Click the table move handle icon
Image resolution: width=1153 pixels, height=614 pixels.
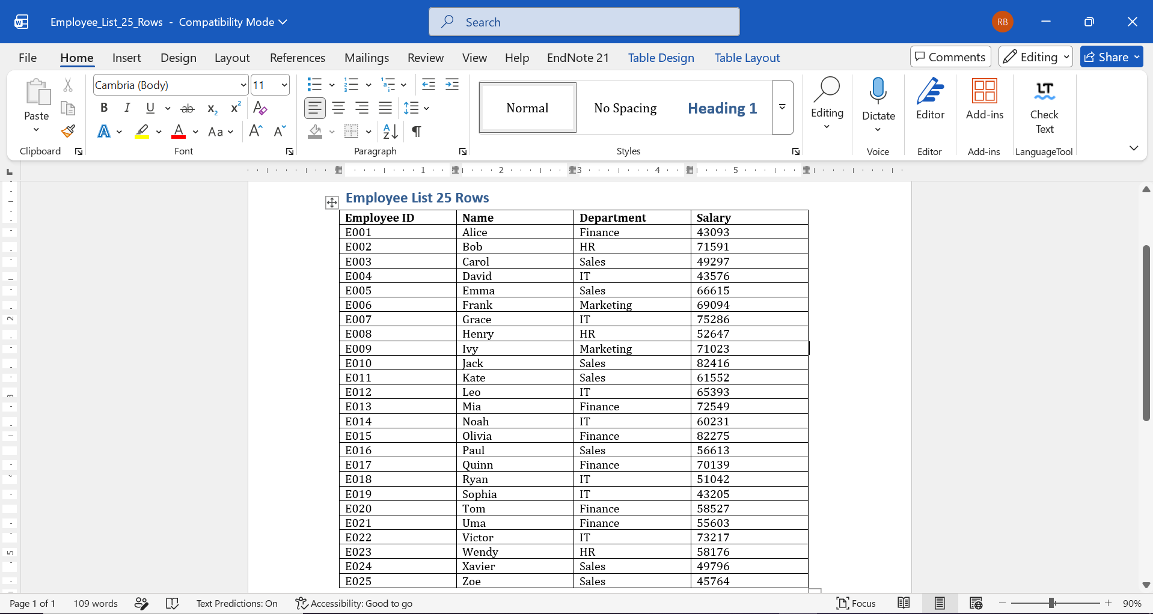(x=332, y=202)
